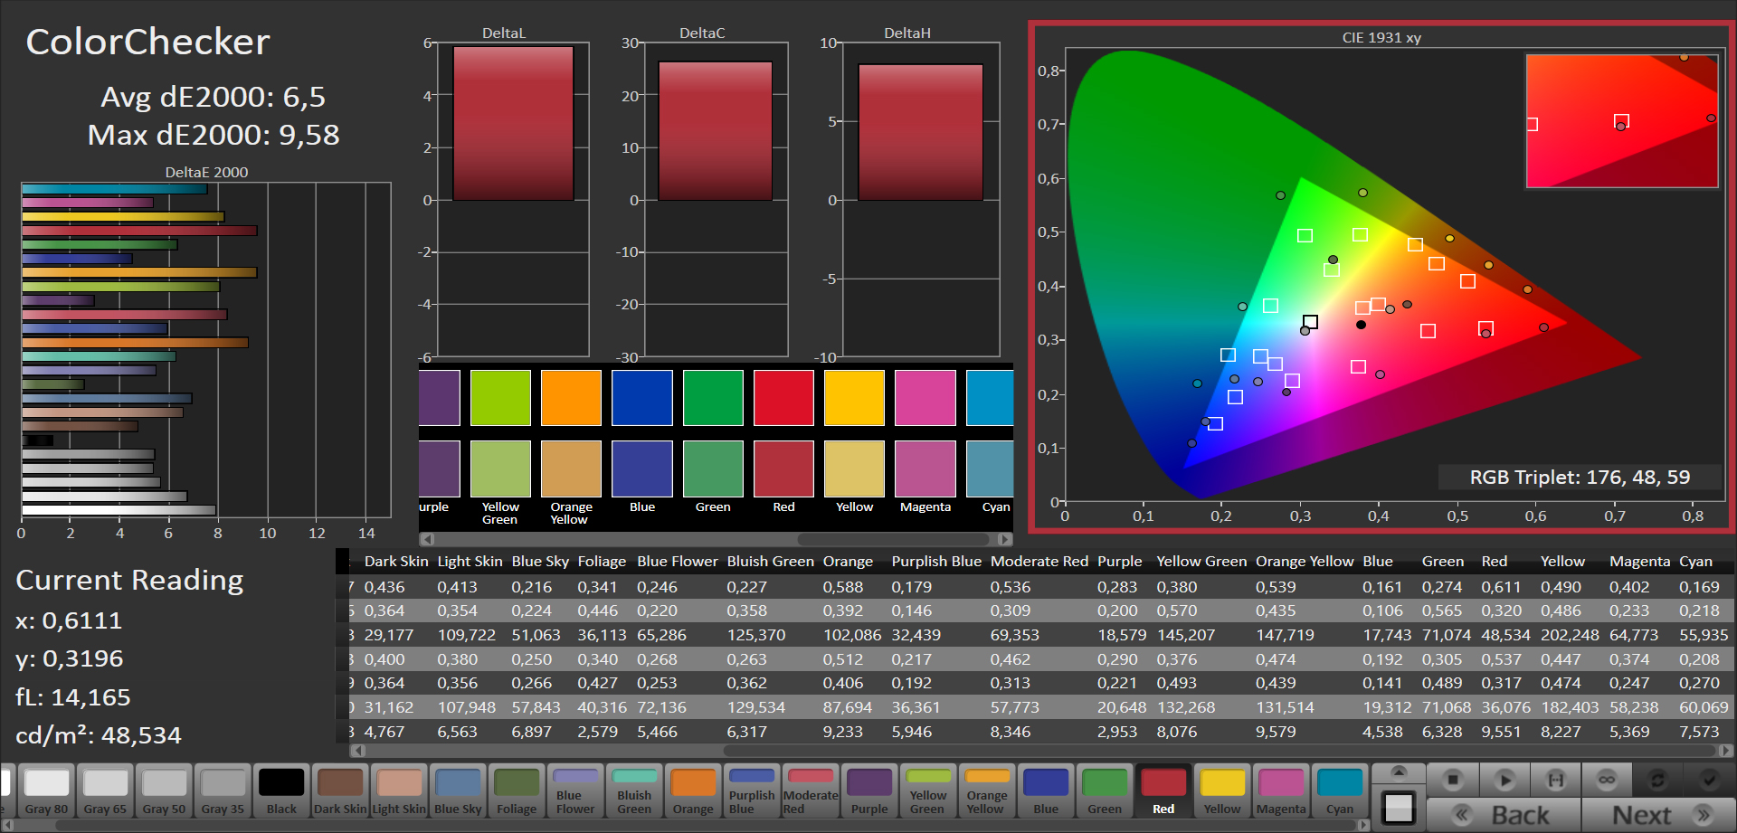Select the Yellow patch button in bottom strip

point(1222,791)
